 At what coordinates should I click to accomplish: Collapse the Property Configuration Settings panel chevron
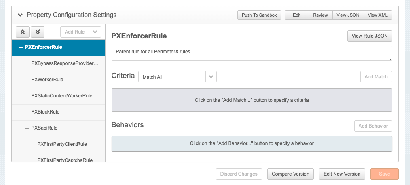click(x=20, y=15)
